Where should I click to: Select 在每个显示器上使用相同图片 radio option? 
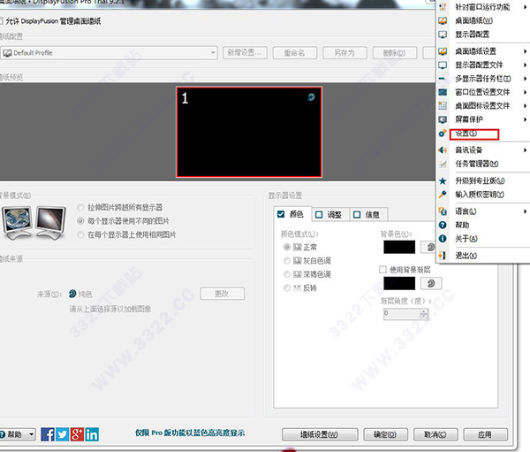pos(80,234)
